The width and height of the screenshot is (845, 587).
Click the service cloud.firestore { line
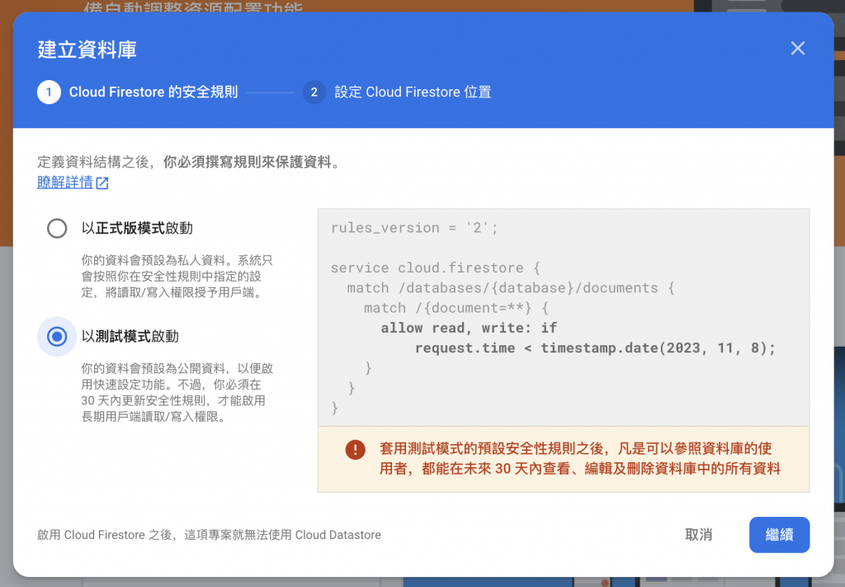click(x=436, y=267)
